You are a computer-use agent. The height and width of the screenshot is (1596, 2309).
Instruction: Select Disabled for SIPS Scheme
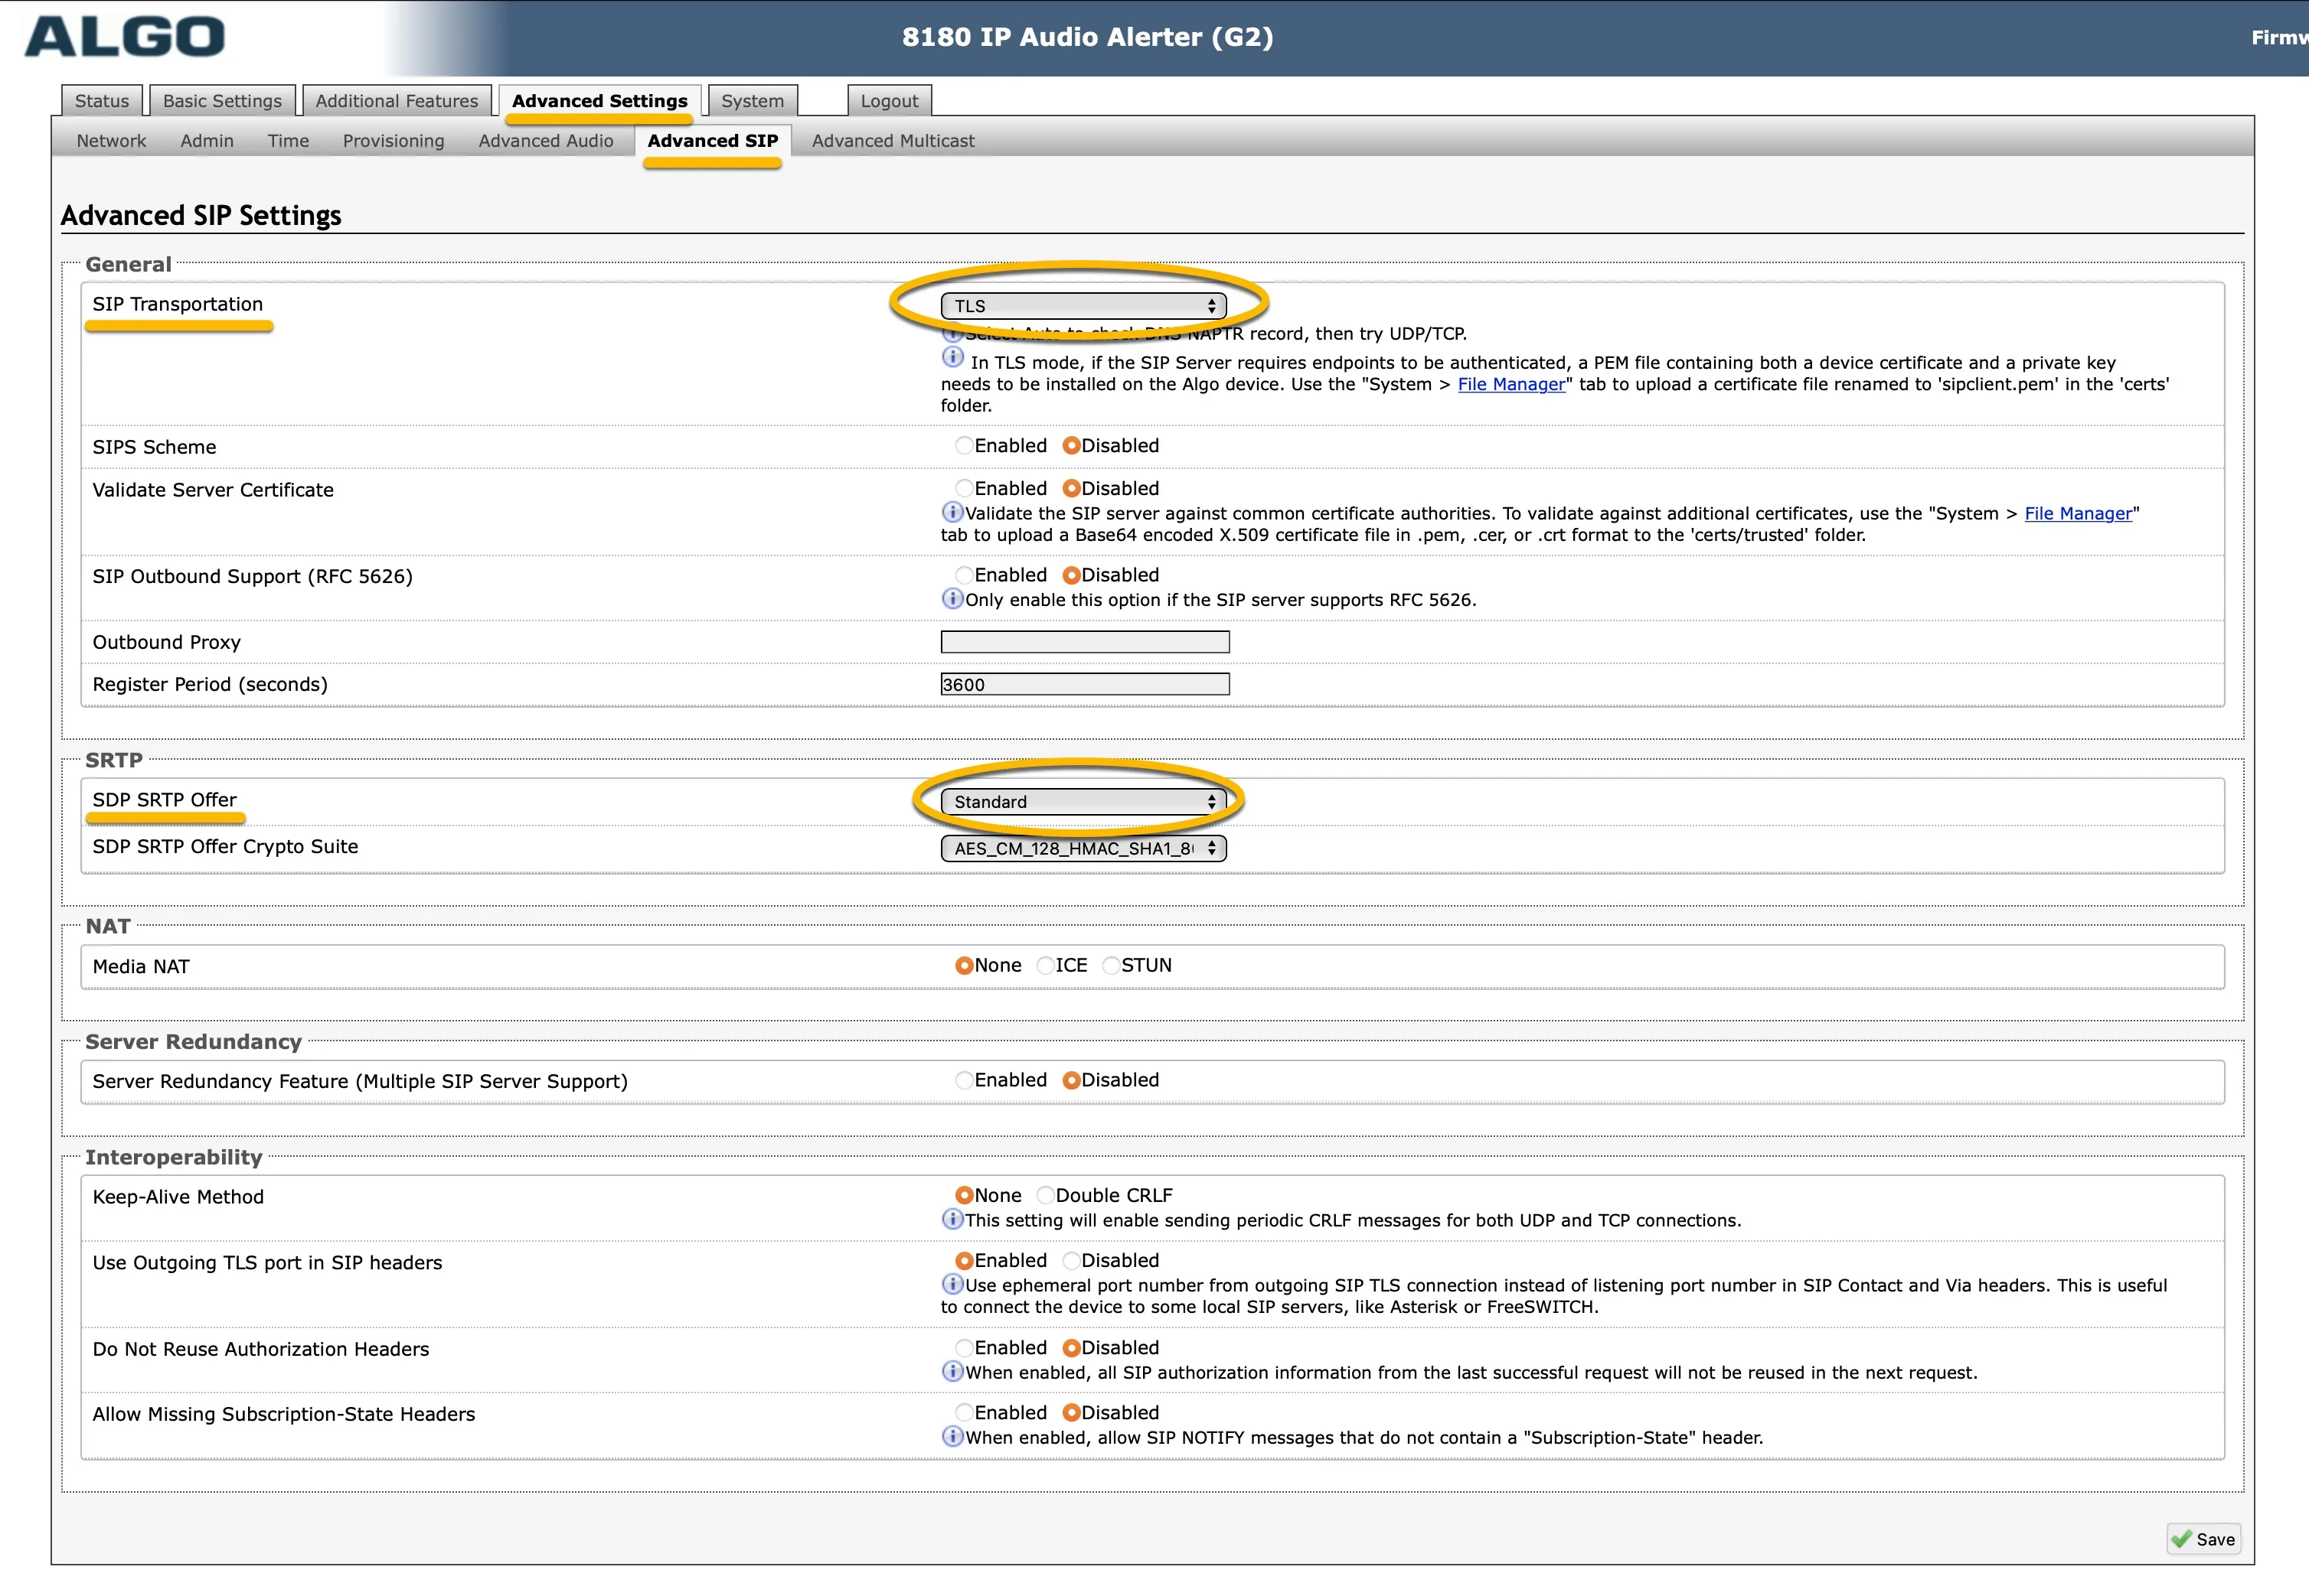1072,446
